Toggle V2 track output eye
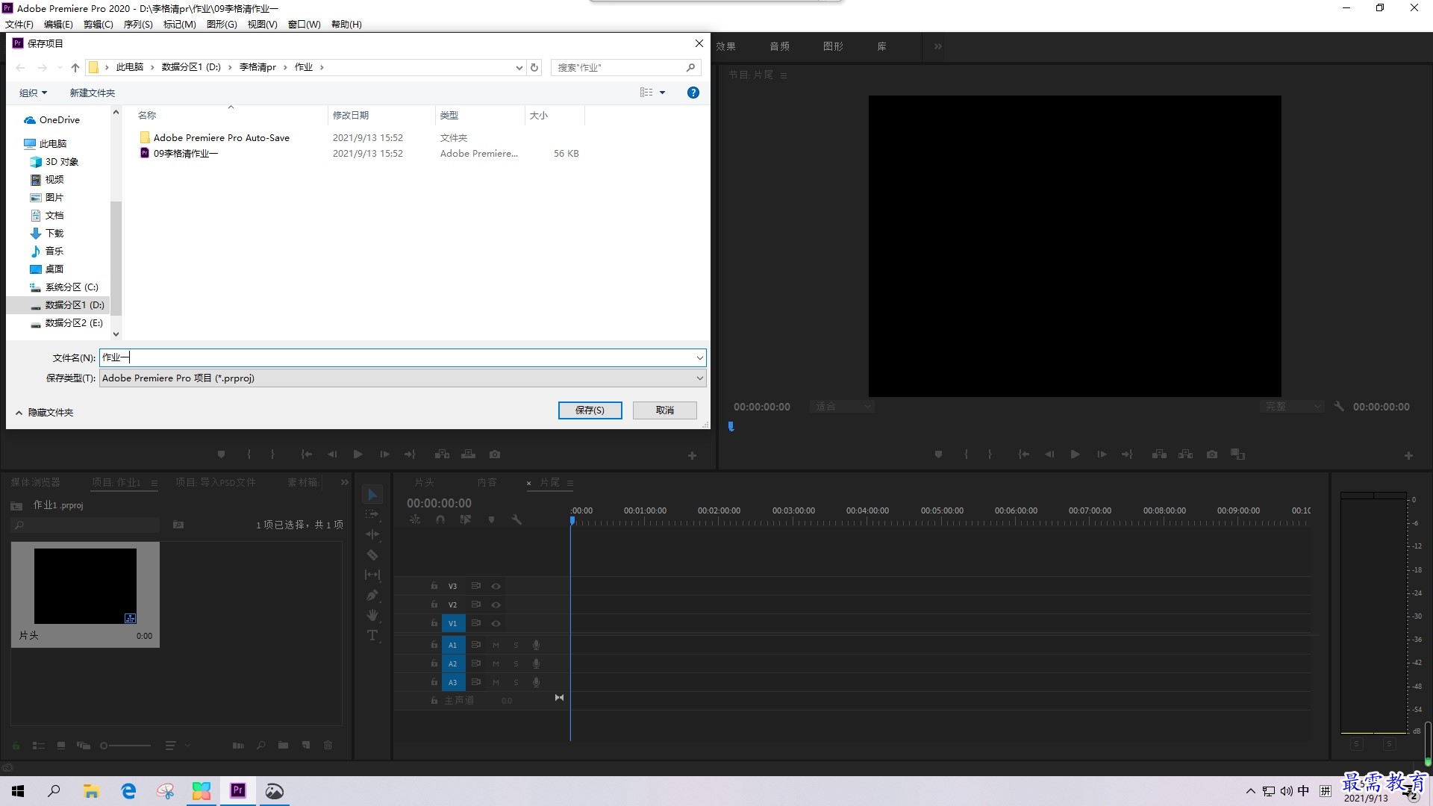Image resolution: width=1433 pixels, height=806 pixels. pos(496,604)
